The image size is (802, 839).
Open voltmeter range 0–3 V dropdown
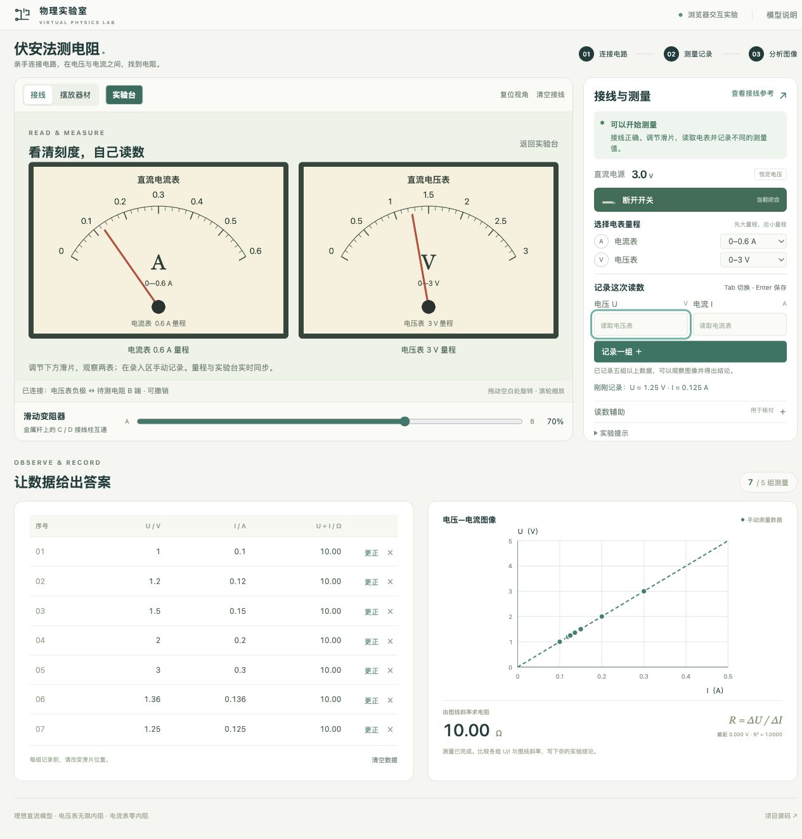753,259
